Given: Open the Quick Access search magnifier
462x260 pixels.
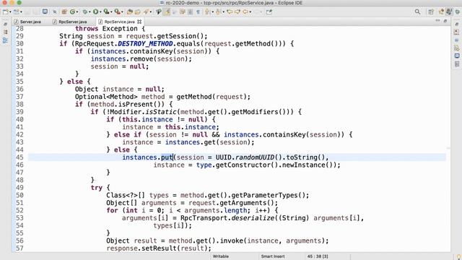Looking at the screenshot, I should [x=417, y=12].
